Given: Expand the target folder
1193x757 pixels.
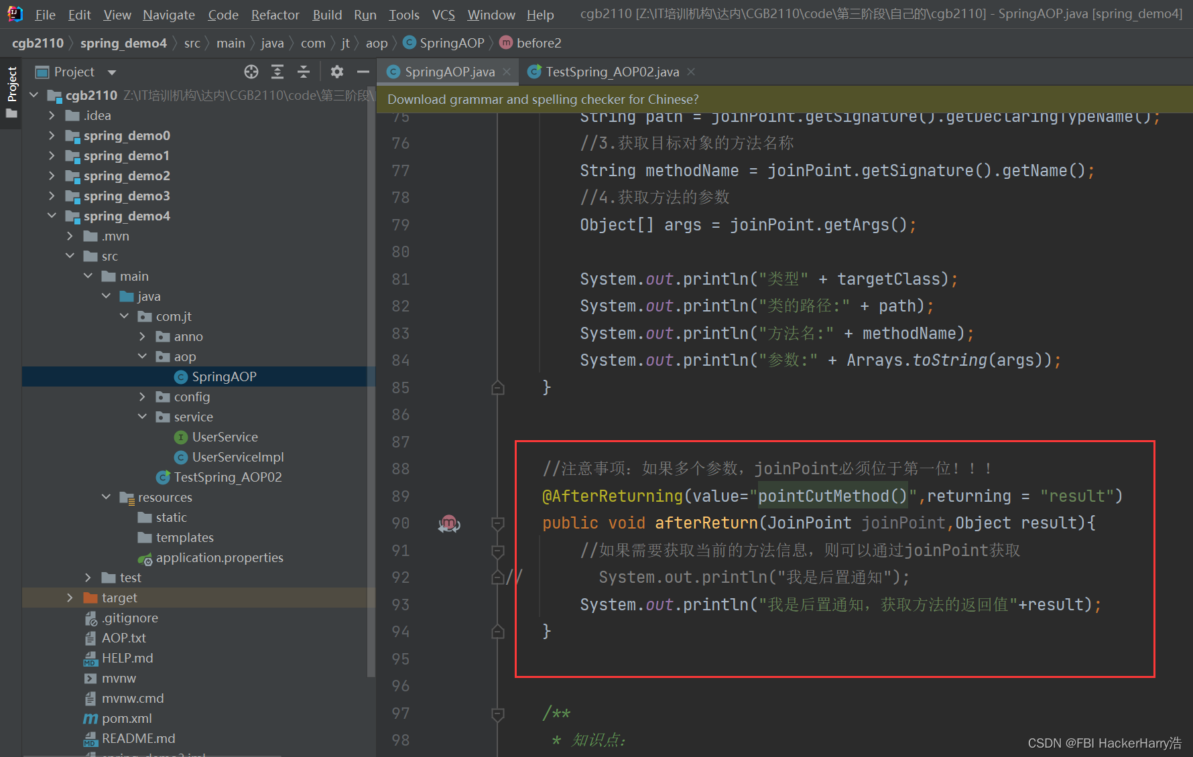Looking at the screenshot, I should tap(70, 598).
